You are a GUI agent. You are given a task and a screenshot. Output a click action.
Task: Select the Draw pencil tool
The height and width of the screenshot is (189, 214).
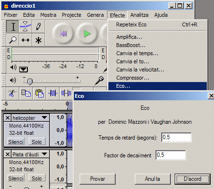tap(38, 27)
